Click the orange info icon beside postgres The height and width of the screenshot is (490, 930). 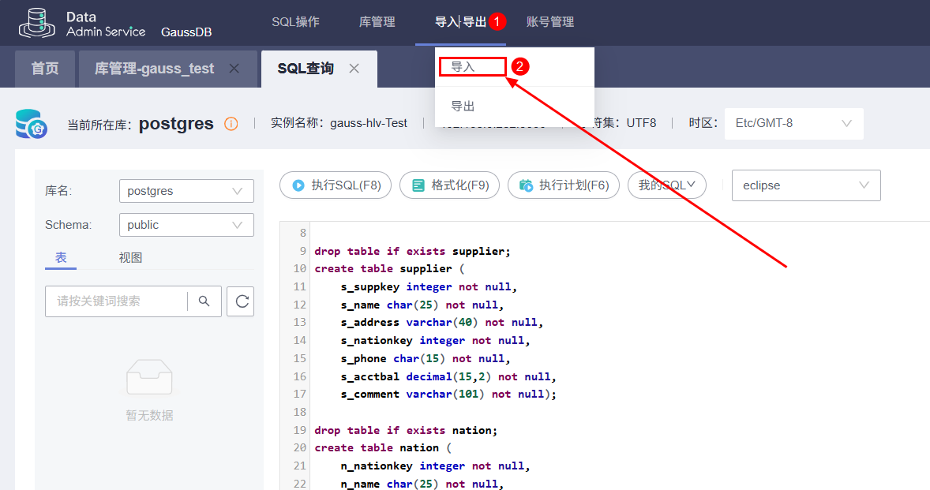tap(231, 124)
